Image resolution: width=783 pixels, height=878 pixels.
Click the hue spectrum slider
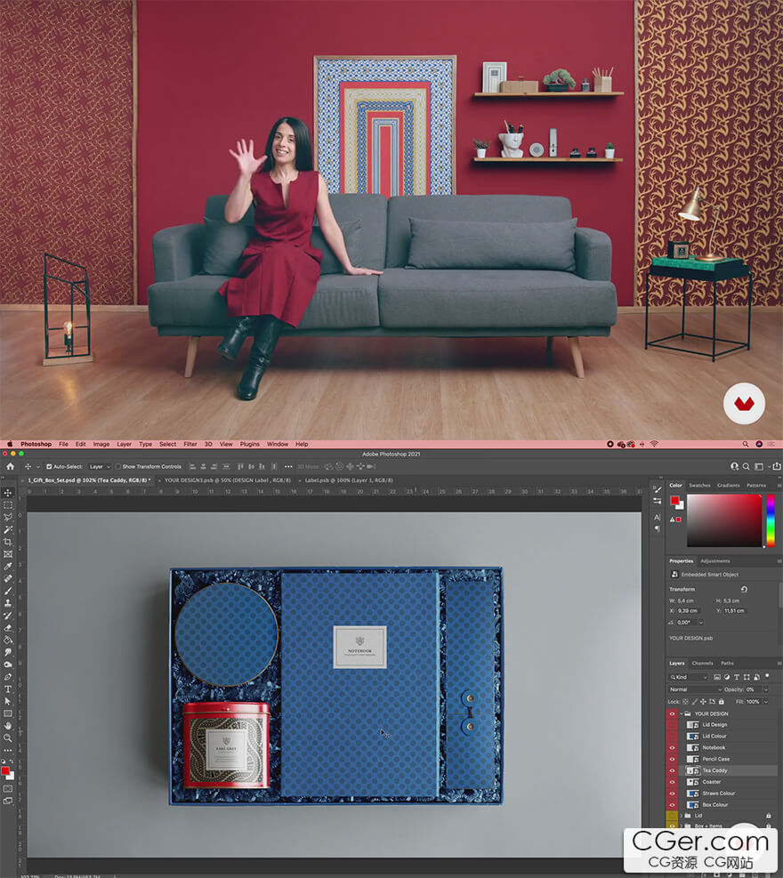(x=770, y=520)
